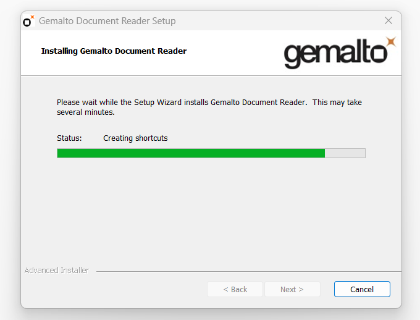The height and width of the screenshot is (320, 420).
Task: Click the green filled part of the progress bar
Action: [191, 153]
